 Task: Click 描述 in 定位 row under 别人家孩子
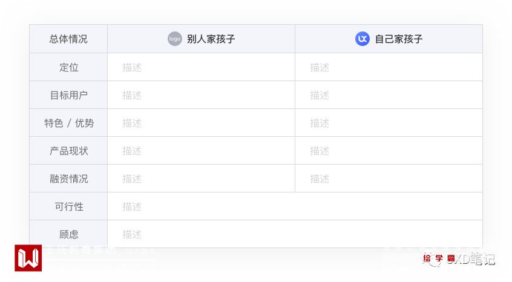tap(132, 67)
